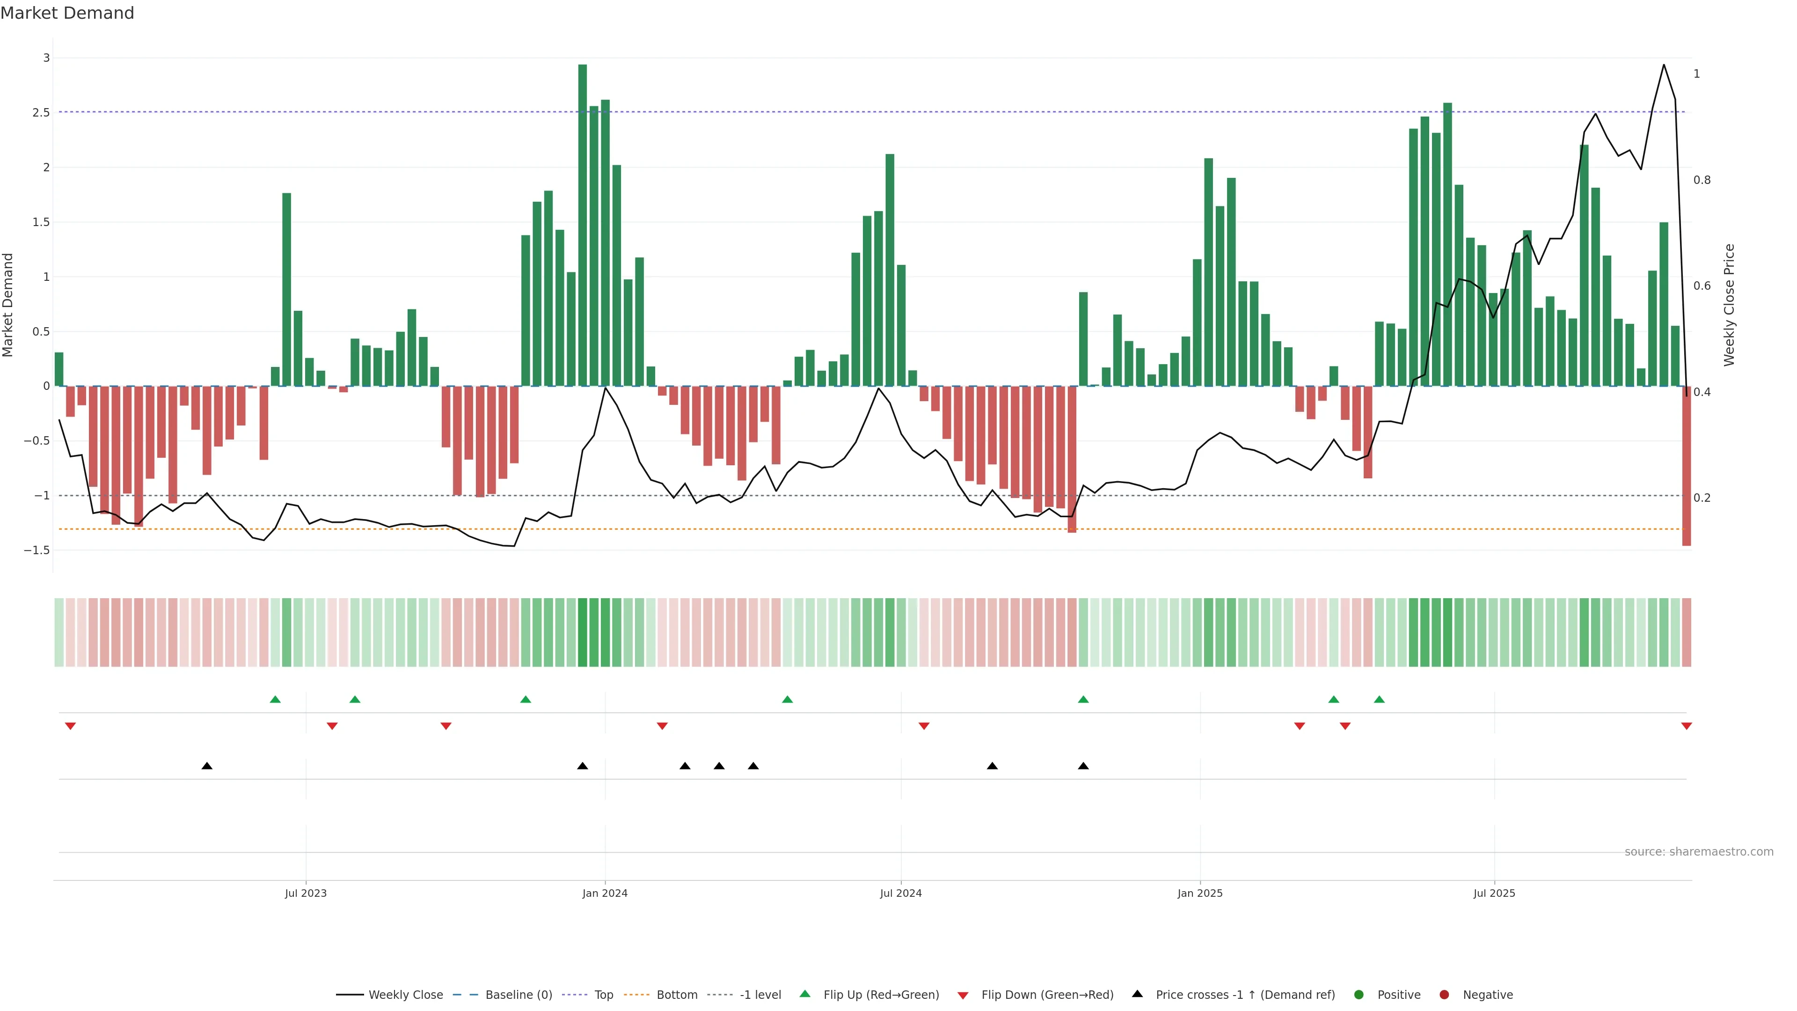Click the Jan 2024 axis label
The height and width of the screenshot is (1011, 1797).
click(605, 893)
